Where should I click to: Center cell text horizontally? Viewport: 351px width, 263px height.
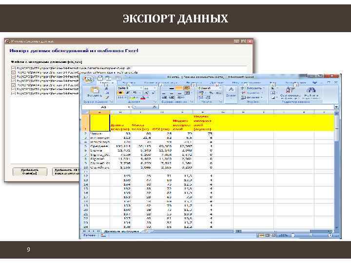coord(172,93)
